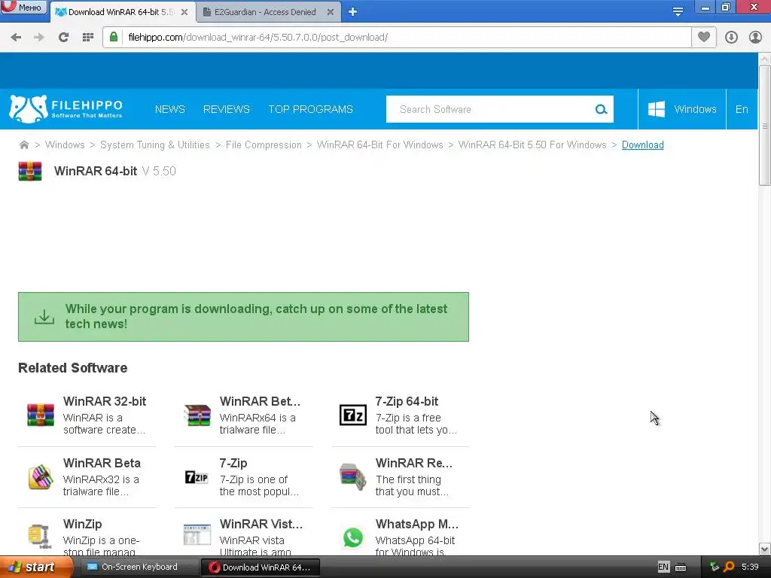This screenshot has width=771, height=578.
Task: Open the NEWS section
Action: pos(169,109)
